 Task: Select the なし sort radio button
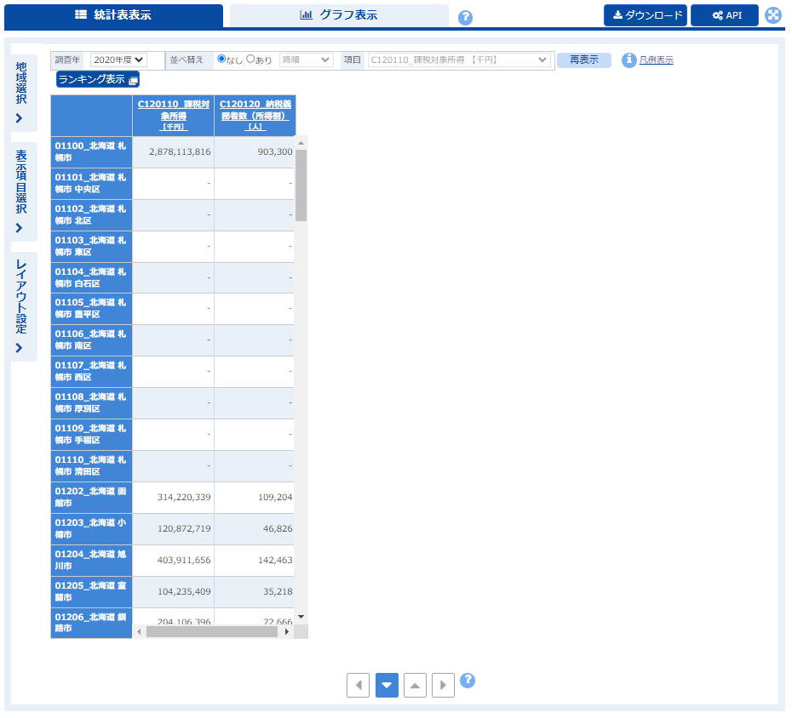point(222,60)
